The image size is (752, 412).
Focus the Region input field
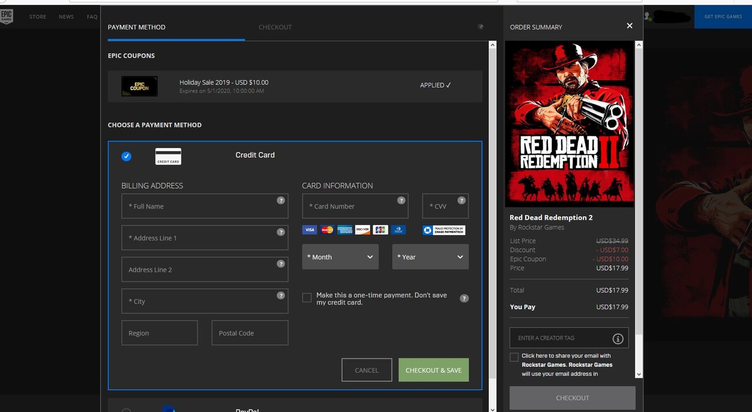click(160, 333)
